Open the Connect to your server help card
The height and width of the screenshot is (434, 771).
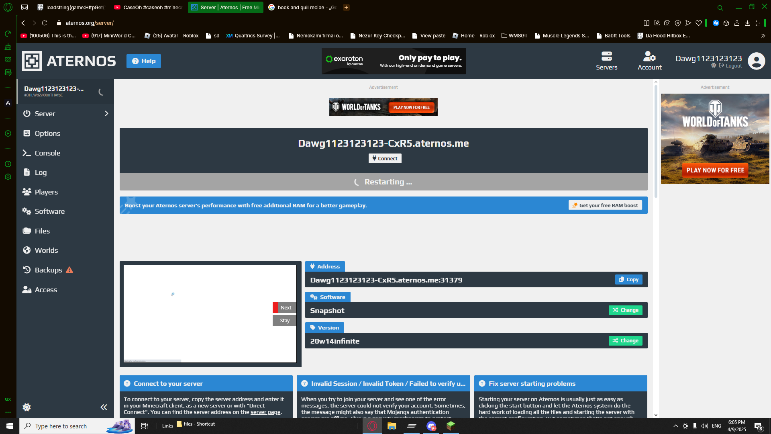206,384
